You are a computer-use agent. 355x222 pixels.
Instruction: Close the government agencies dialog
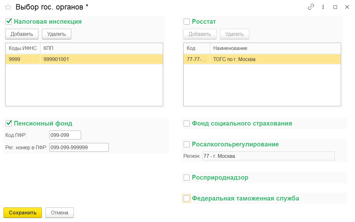pyautogui.click(x=347, y=7)
